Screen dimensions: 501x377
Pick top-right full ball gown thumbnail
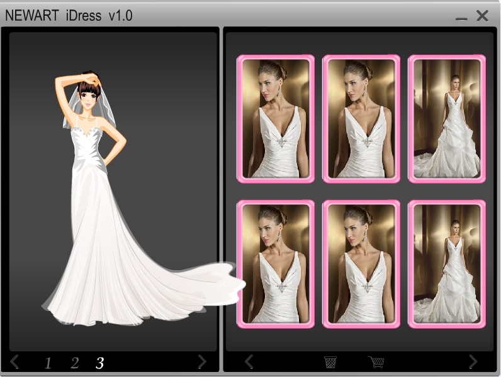point(447,119)
